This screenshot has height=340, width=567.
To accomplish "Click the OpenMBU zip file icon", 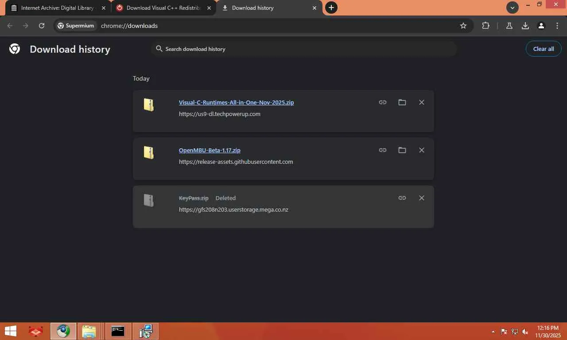I will point(149,152).
